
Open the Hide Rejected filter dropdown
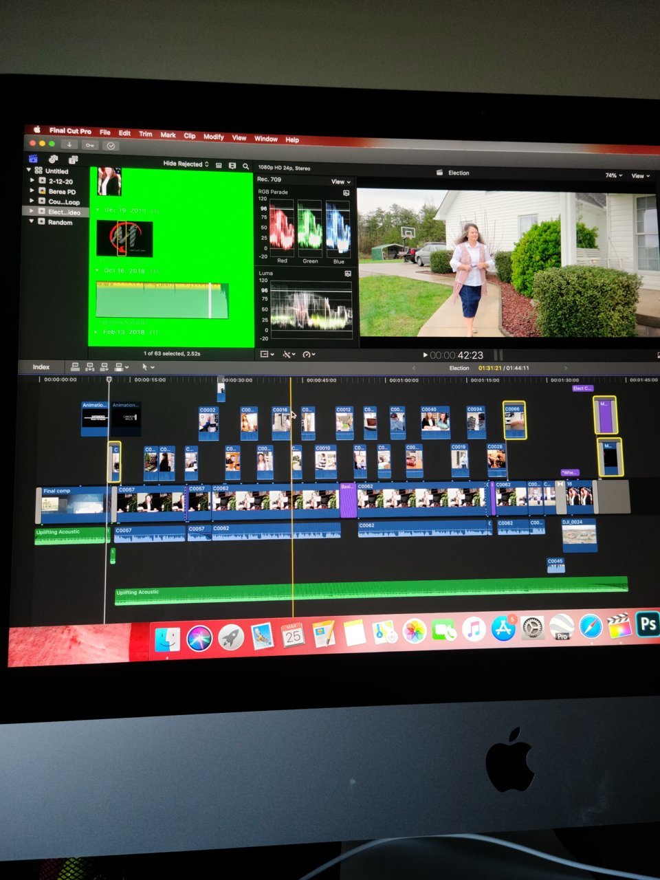coord(186,164)
